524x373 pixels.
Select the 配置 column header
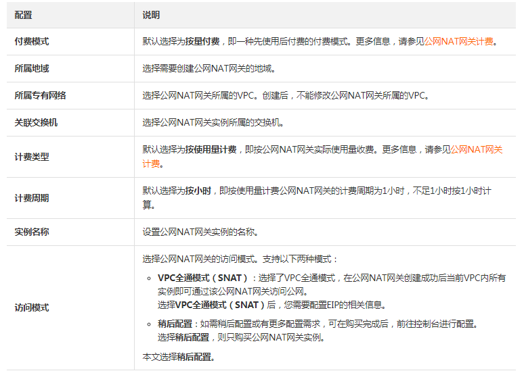pos(24,15)
